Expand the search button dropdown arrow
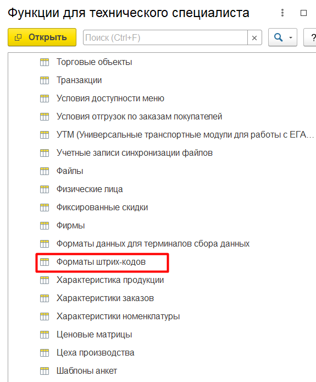 click(x=291, y=38)
